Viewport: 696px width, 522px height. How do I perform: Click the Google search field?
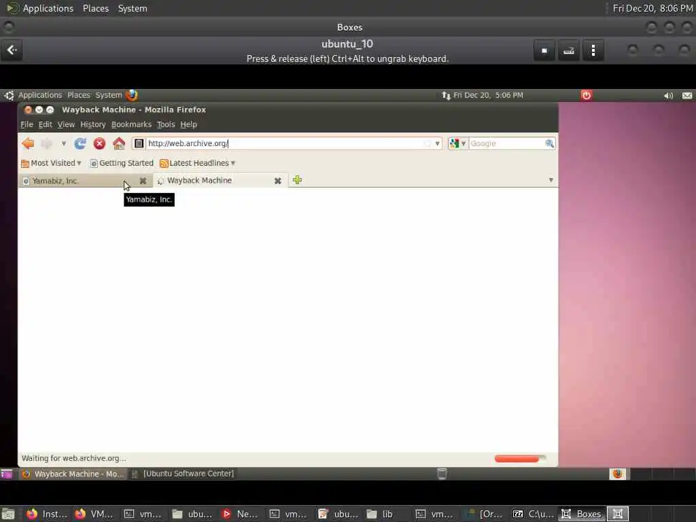click(x=506, y=143)
